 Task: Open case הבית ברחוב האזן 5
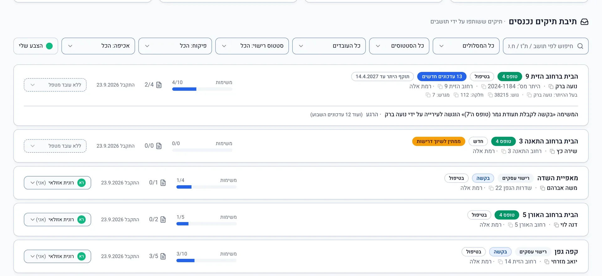pyautogui.click(x=550, y=215)
